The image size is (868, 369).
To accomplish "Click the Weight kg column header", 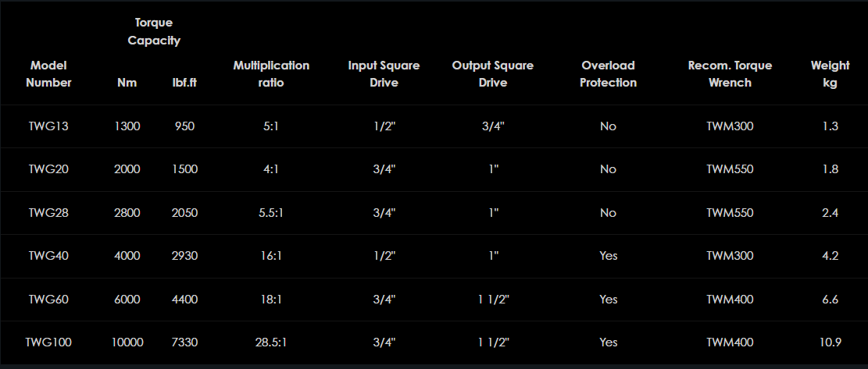I will [830, 74].
